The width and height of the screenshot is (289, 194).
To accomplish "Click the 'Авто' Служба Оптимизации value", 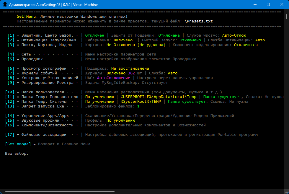I will coord(260,40).
